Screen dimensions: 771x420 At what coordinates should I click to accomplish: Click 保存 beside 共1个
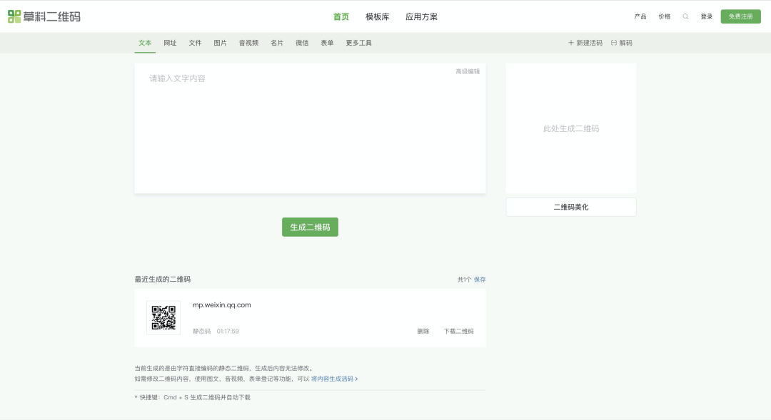pyautogui.click(x=480, y=280)
